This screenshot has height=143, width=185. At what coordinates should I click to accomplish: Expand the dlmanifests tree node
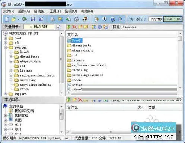[x=11, y=57]
